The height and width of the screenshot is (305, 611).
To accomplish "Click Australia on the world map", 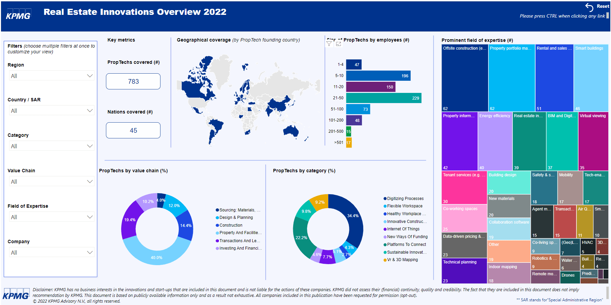I will [291, 130].
